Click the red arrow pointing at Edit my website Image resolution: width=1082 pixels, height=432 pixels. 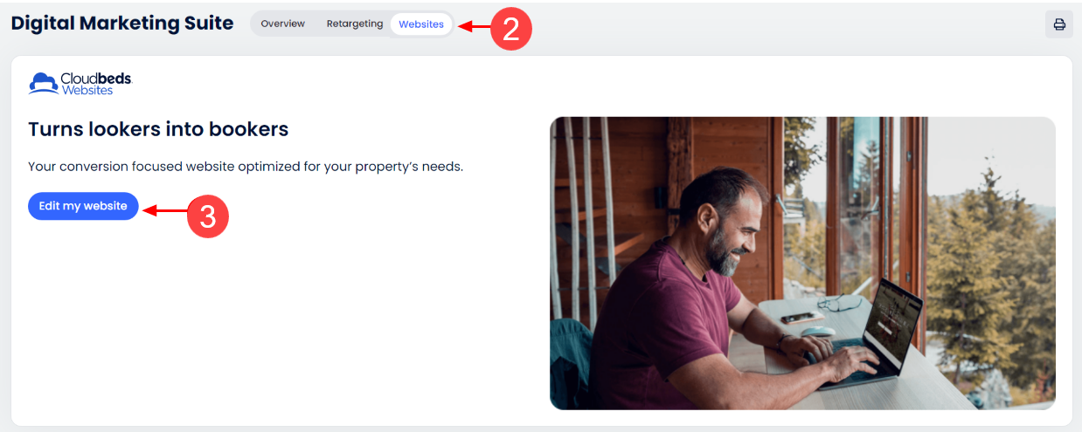pyautogui.click(x=164, y=210)
